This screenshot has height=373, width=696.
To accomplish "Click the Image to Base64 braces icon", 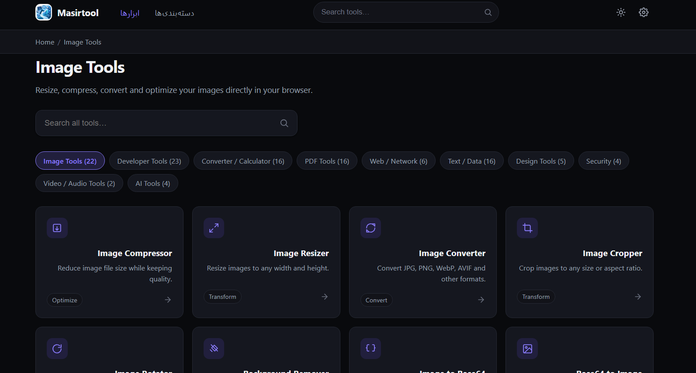I will coord(371,349).
